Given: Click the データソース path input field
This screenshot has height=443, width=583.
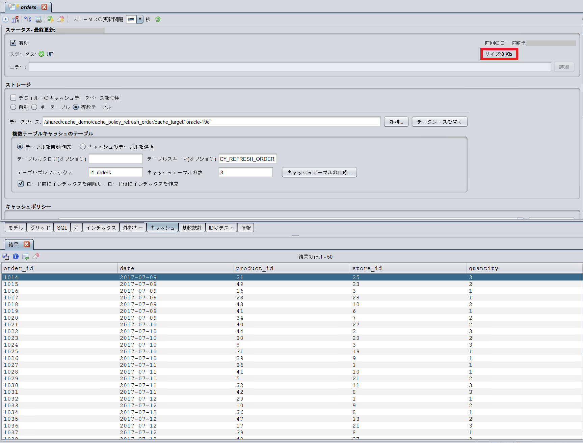Looking at the screenshot, I should coord(212,122).
